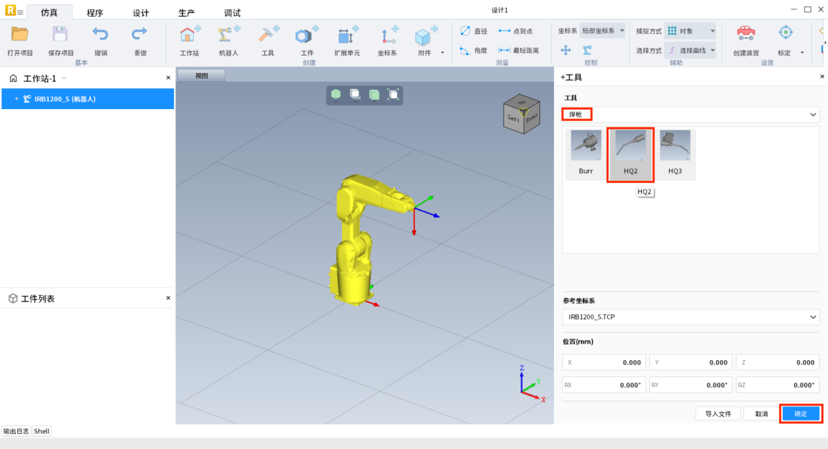The width and height of the screenshot is (828, 449).
Task: Expand the 参考坐标系 IRB1200_5.TCP dropdown
Action: click(x=691, y=317)
